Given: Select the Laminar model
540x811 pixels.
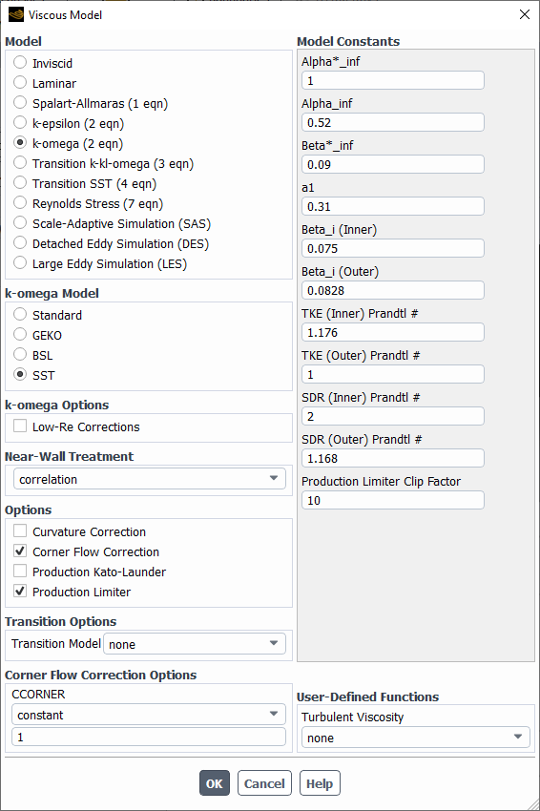Looking at the screenshot, I should pos(20,83).
